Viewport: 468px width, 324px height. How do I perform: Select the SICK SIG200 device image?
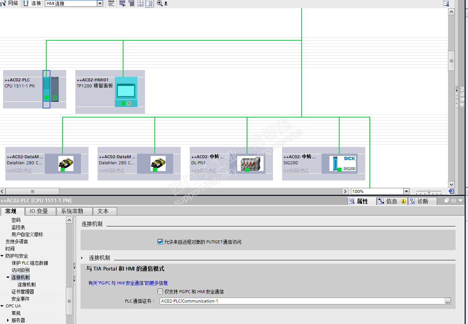(343, 164)
